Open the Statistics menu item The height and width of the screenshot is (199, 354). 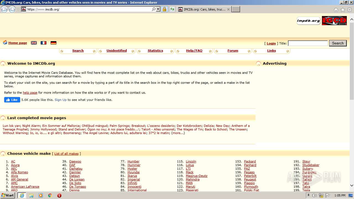coord(155,51)
